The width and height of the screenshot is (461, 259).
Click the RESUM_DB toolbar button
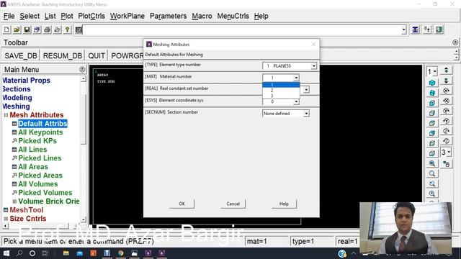(x=63, y=55)
